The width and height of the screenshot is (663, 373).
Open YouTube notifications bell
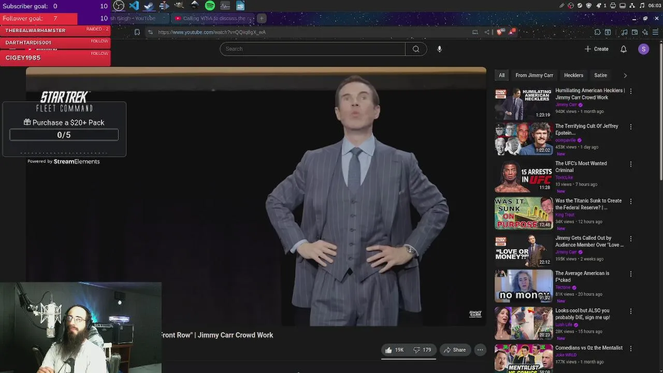624,49
